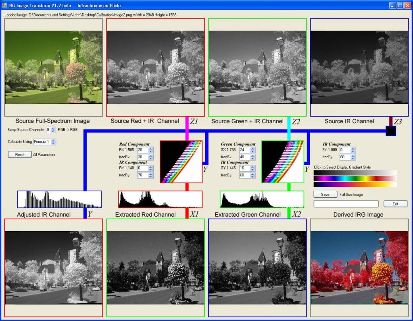Screen dimensions: 413x321
Task: Click the fracRx spinner arrows
Action: pos(151,157)
